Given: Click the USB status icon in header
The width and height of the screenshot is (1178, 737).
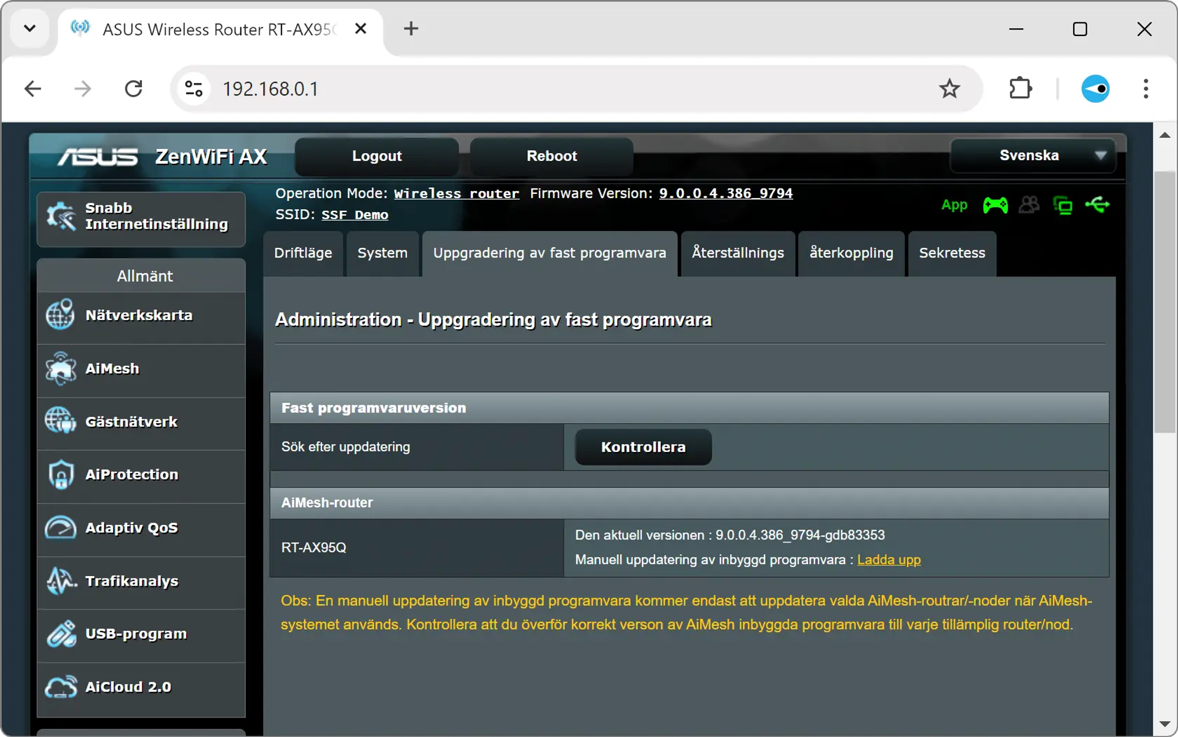Looking at the screenshot, I should point(1097,205).
